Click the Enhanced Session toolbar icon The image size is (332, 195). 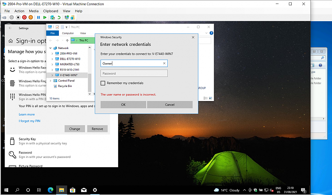[x=67, y=18]
